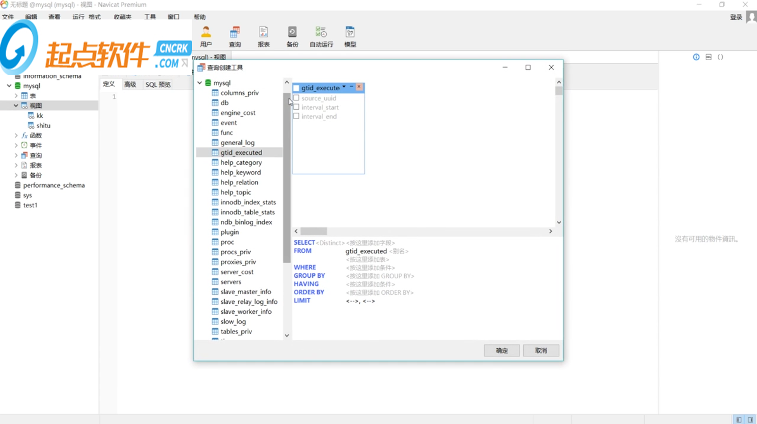Open the 报表 (Report) toolbar icon
This screenshot has height=424, width=757.
[264, 36]
